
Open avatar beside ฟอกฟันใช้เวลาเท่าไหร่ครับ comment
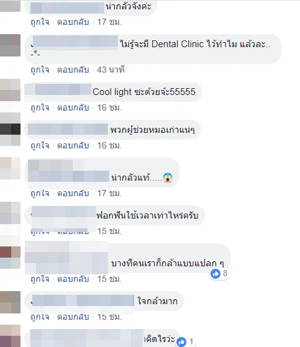[x=10, y=213]
